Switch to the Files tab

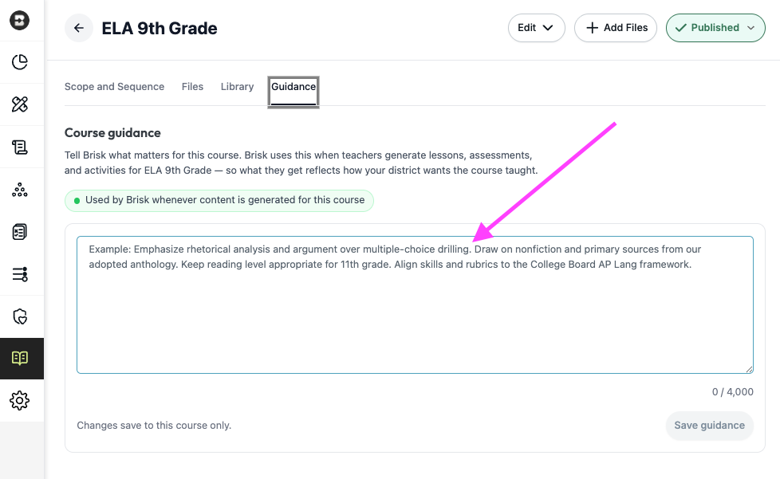coord(192,86)
